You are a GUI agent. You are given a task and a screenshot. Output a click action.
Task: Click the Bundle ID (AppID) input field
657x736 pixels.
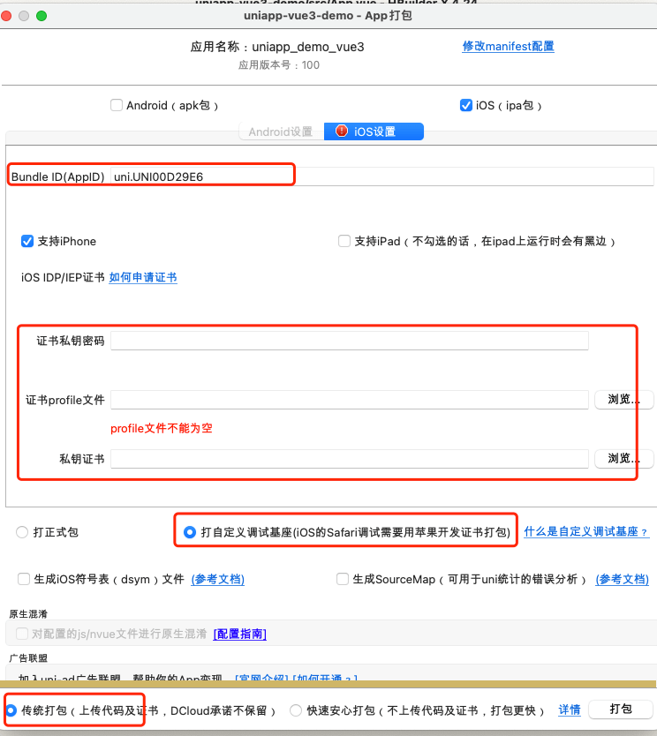pyautogui.click(x=380, y=176)
